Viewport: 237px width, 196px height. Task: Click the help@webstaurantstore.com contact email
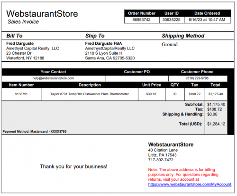coord(53,78)
